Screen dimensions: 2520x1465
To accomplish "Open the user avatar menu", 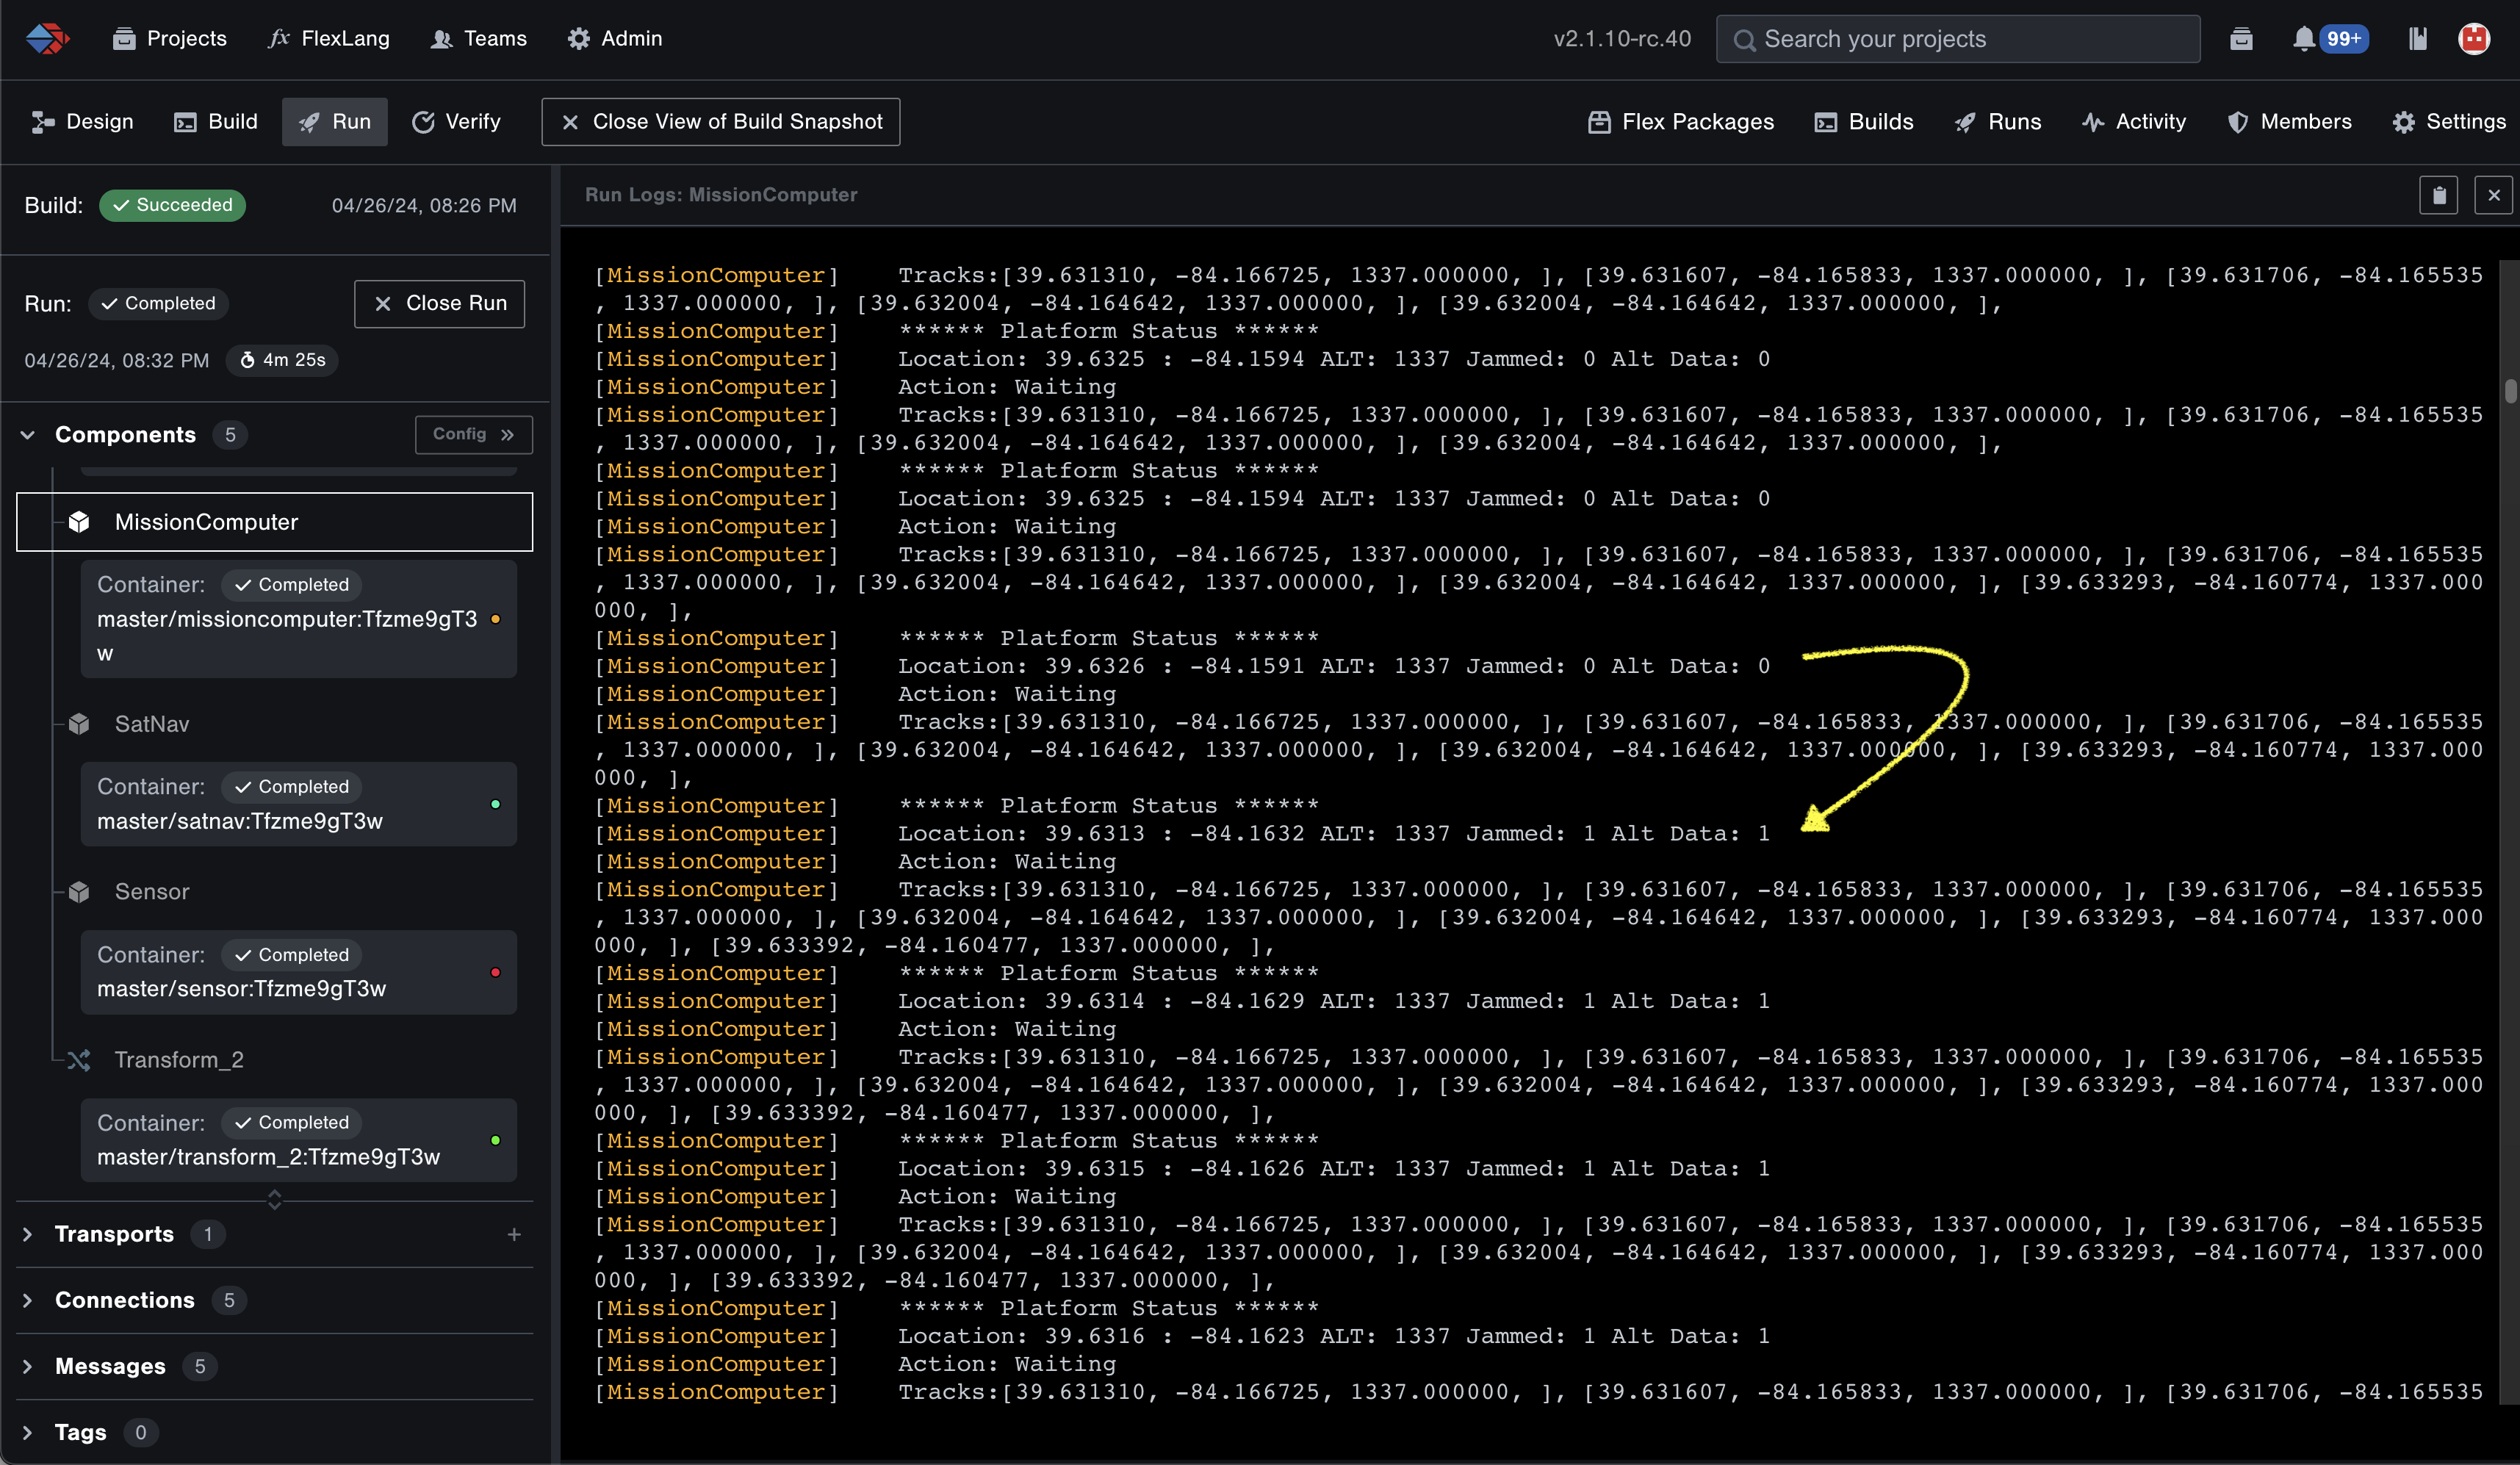I will coord(2473,39).
